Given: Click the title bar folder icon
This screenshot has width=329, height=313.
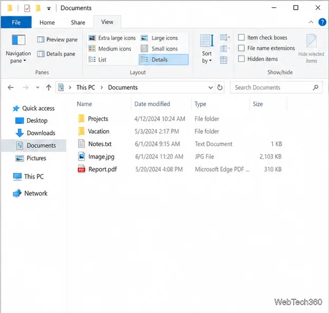Looking at the screenshot, I should 10,8.
